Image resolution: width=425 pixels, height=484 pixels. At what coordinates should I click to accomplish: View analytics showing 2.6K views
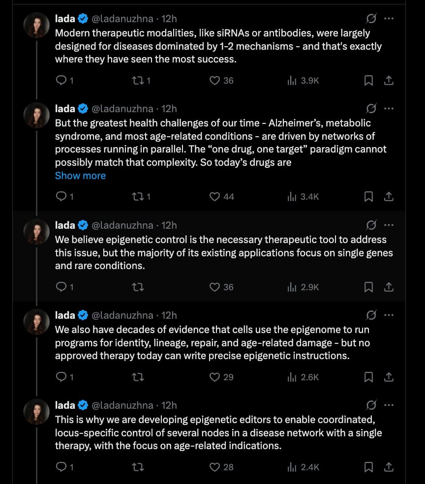coord(303,377)
